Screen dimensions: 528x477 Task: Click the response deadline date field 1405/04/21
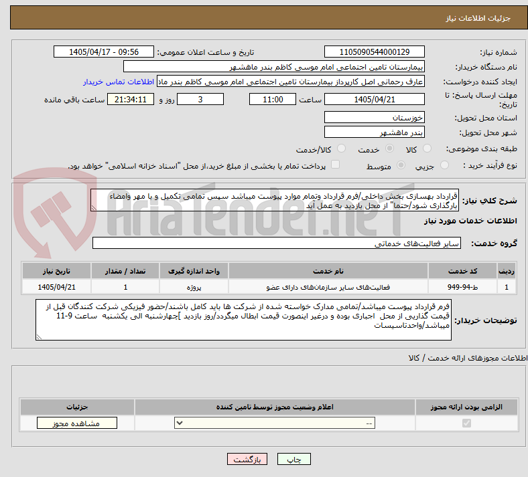375,99
